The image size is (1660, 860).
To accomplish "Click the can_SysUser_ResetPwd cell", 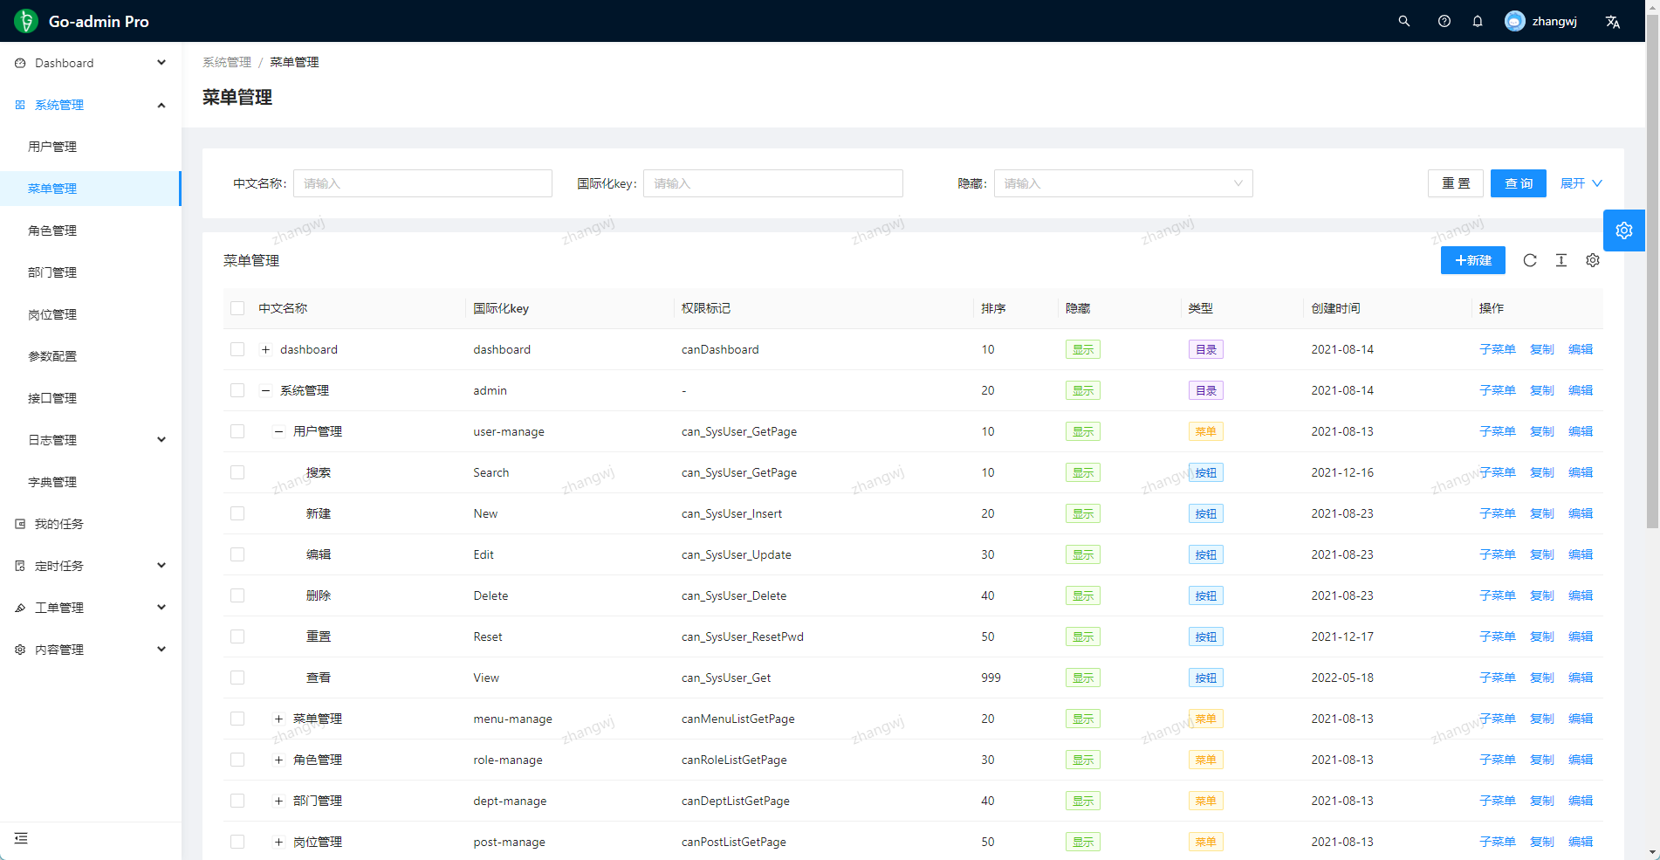I will point(743,636).
